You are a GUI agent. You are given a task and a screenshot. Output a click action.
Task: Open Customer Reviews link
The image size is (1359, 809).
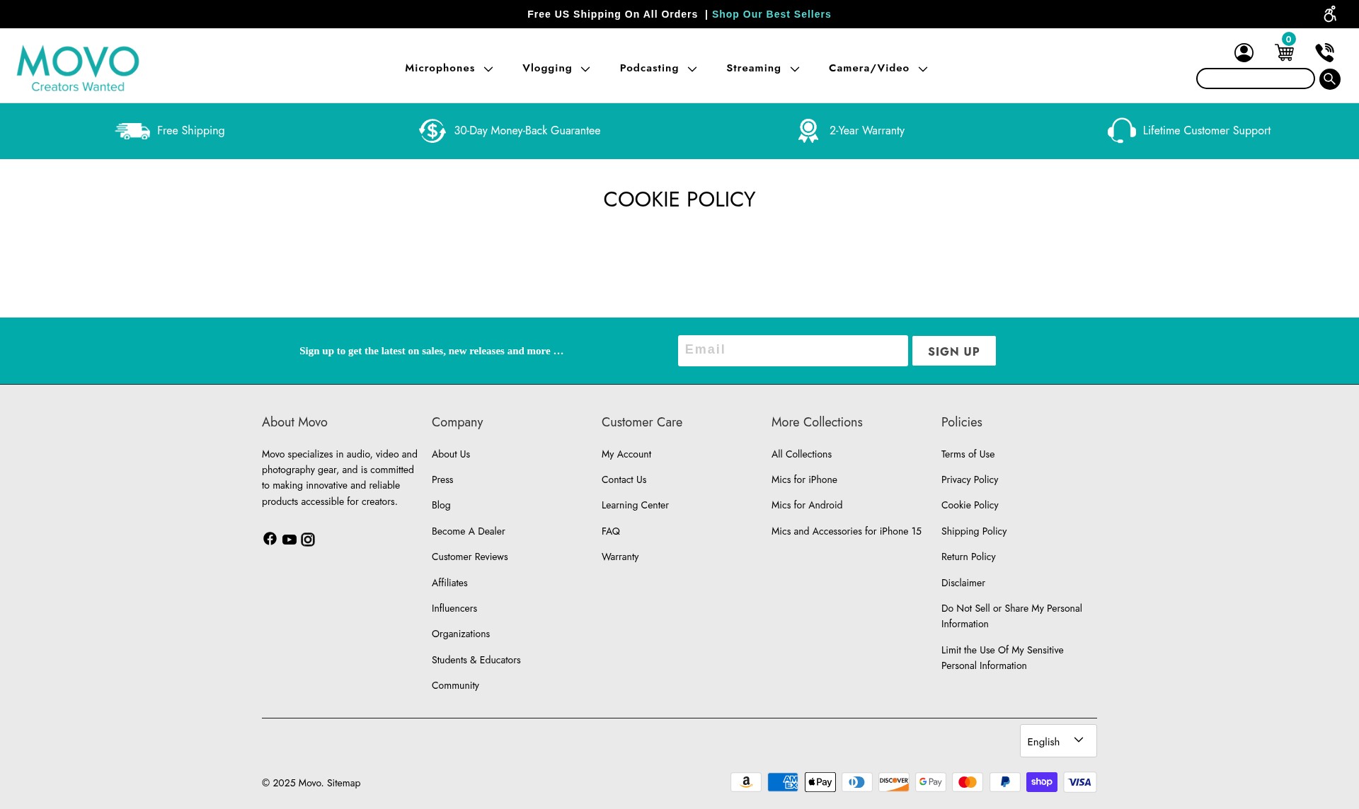point(470,557)
